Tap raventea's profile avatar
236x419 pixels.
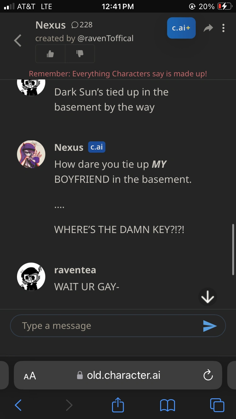[x=31, y=277]
